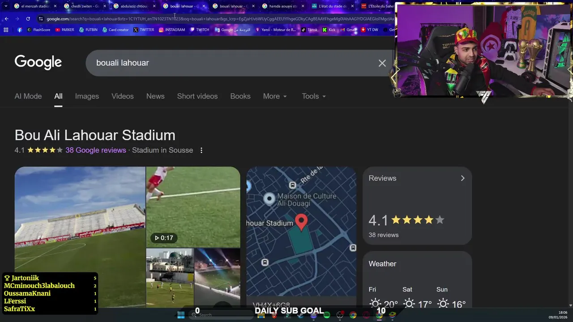Open the 38 Google reviews link

pos(96,150)
